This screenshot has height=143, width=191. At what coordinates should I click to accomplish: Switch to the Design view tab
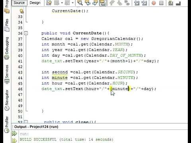pyautogui.click(x=35, y=3)
